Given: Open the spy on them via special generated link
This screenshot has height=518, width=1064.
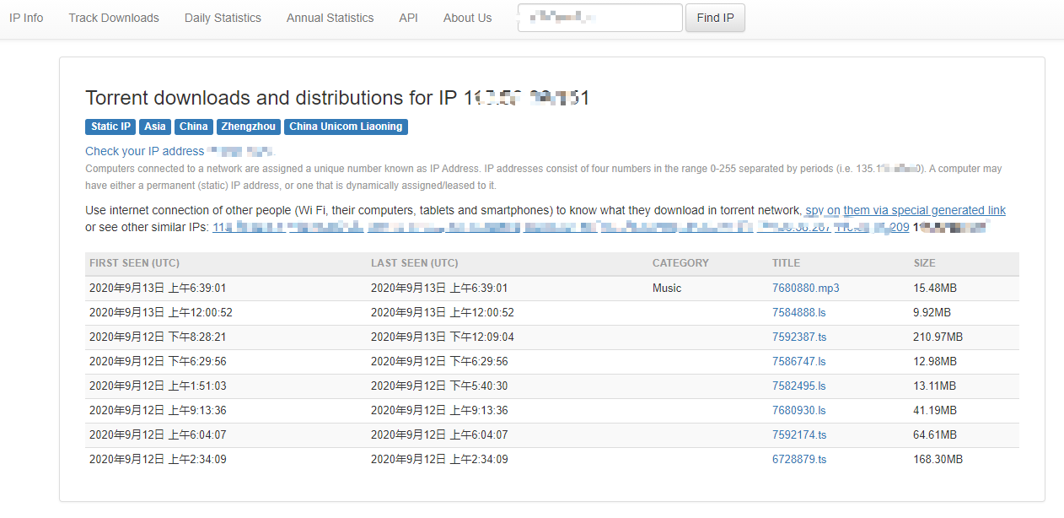Looking at the screenshot, I should [x=905, y=210].
